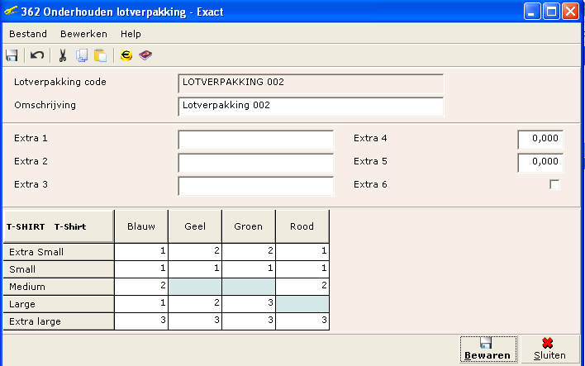Click the Cut scissors icon
This screenshot has height=366, width=585.
point(62,55)
